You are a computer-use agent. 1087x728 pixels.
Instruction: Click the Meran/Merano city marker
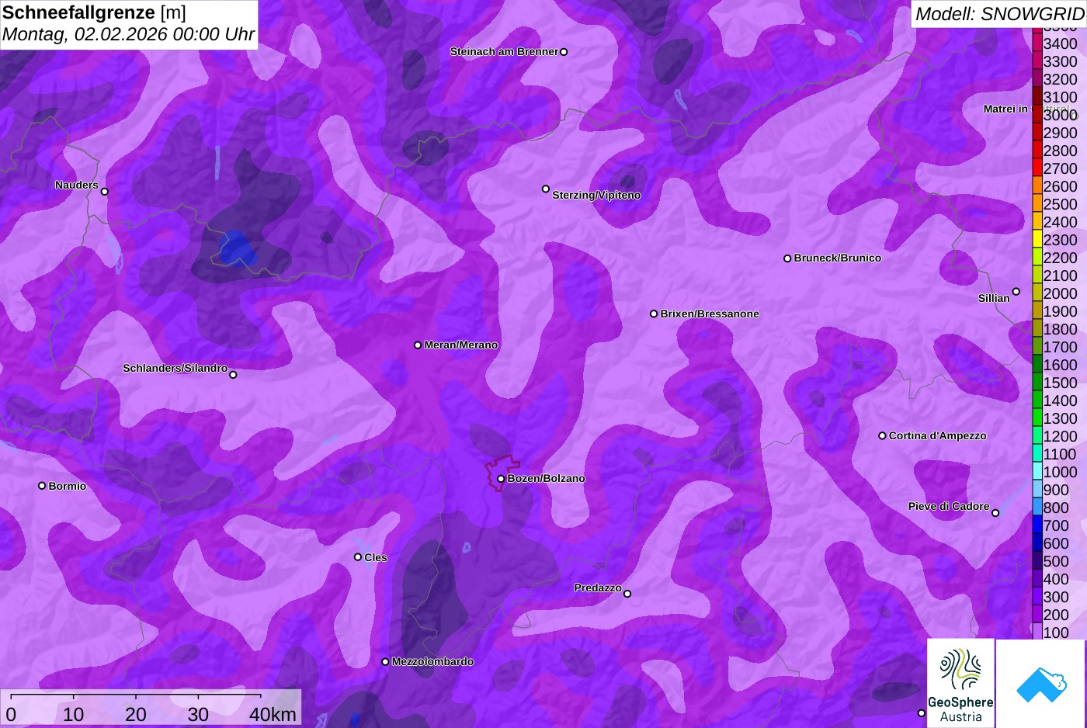point(418,345)
